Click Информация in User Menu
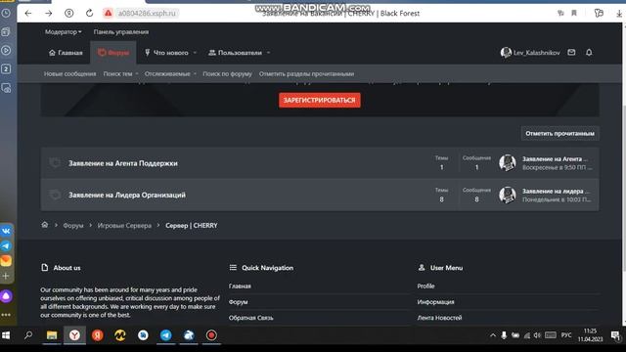 point(435,302)
